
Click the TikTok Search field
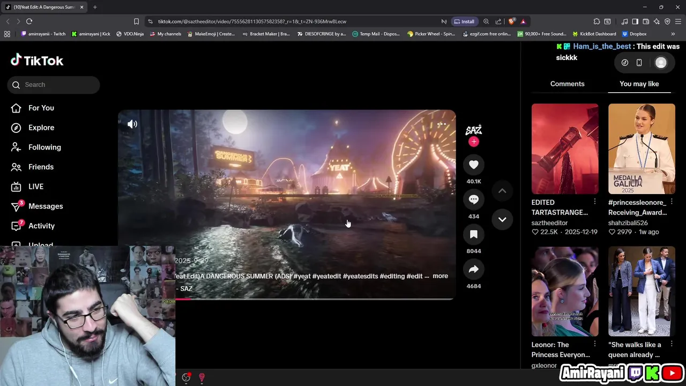[54, 85]
